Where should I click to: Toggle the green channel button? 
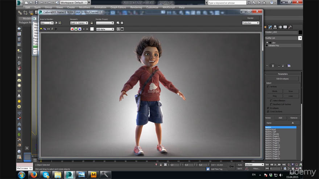click(x=76, y=29)
